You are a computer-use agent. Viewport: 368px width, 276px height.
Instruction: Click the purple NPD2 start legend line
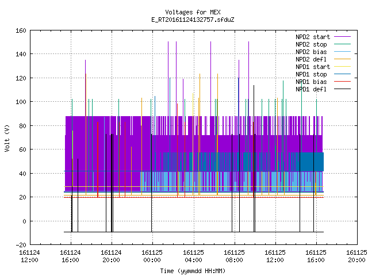pyautogui.click(x=343, y=37)
